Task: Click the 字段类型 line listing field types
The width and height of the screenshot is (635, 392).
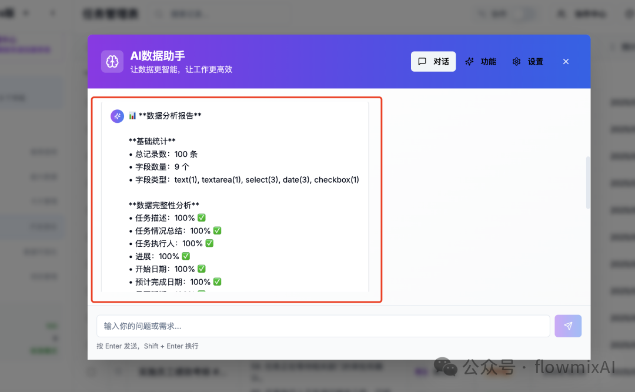Action: (x=244, y=180)
